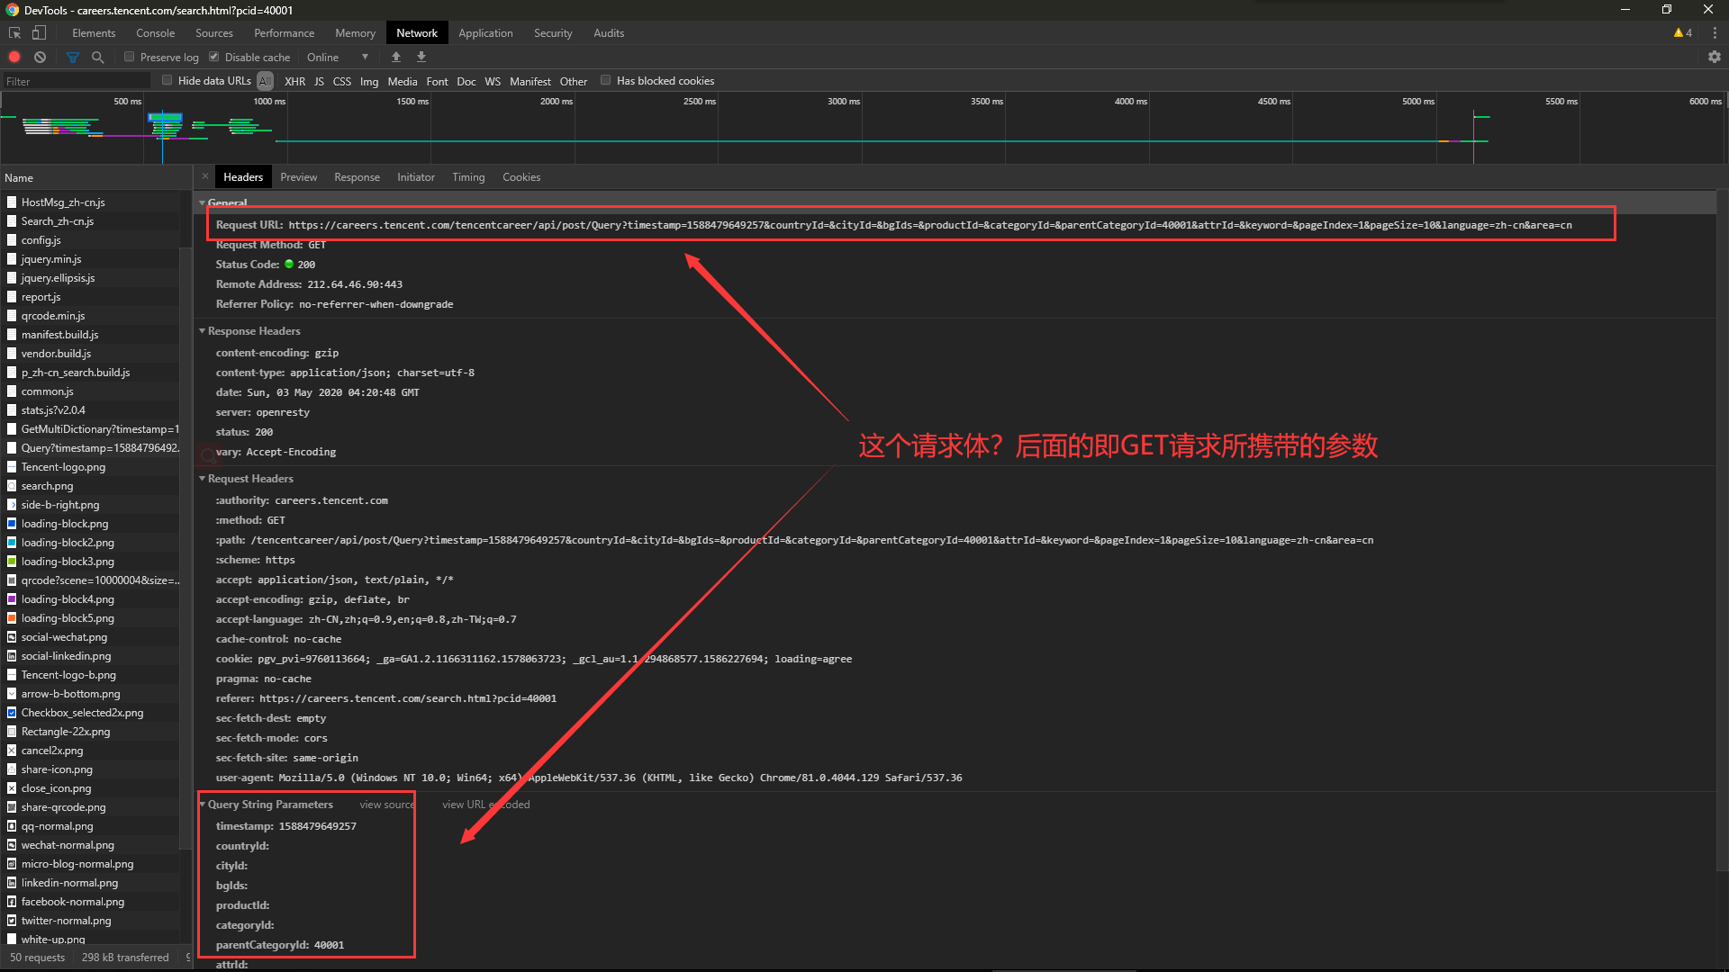
Task: Filter requests by All types
Action: [265, 81]
